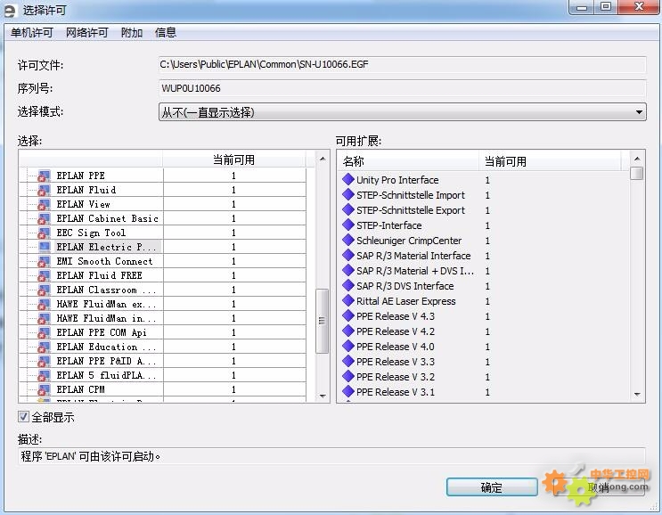Screen dimensions: 662x515
Task: Select the Unity Pro Interface text
Action: click(397, 180)
